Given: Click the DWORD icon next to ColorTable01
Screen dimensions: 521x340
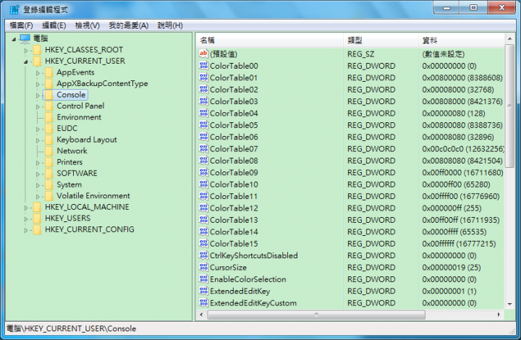Looking at the screenshot, I should click(x=203, y=77).
